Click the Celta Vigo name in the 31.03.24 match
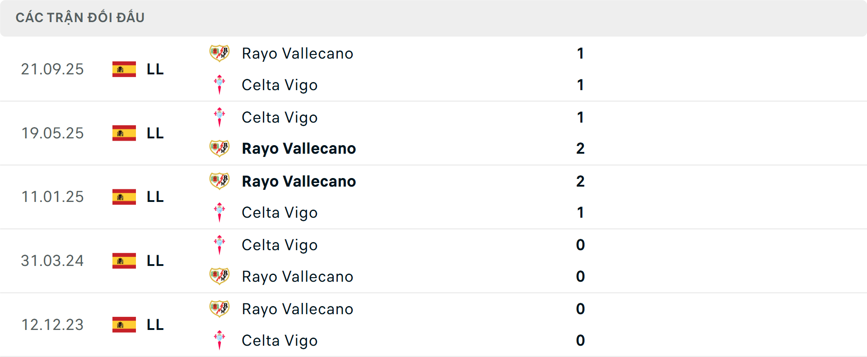 click(x=280, y=245)
